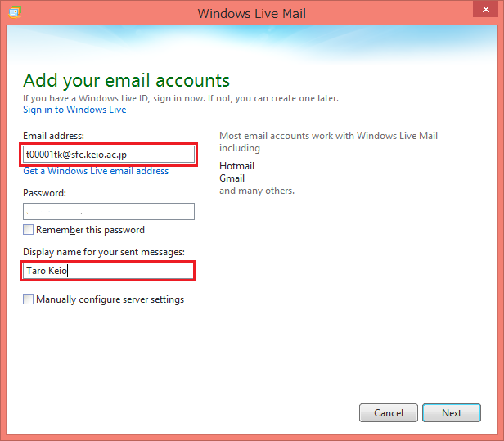Click the Windows Live Mail title bar text
The image size is (504, 441).
pos(251,14)
